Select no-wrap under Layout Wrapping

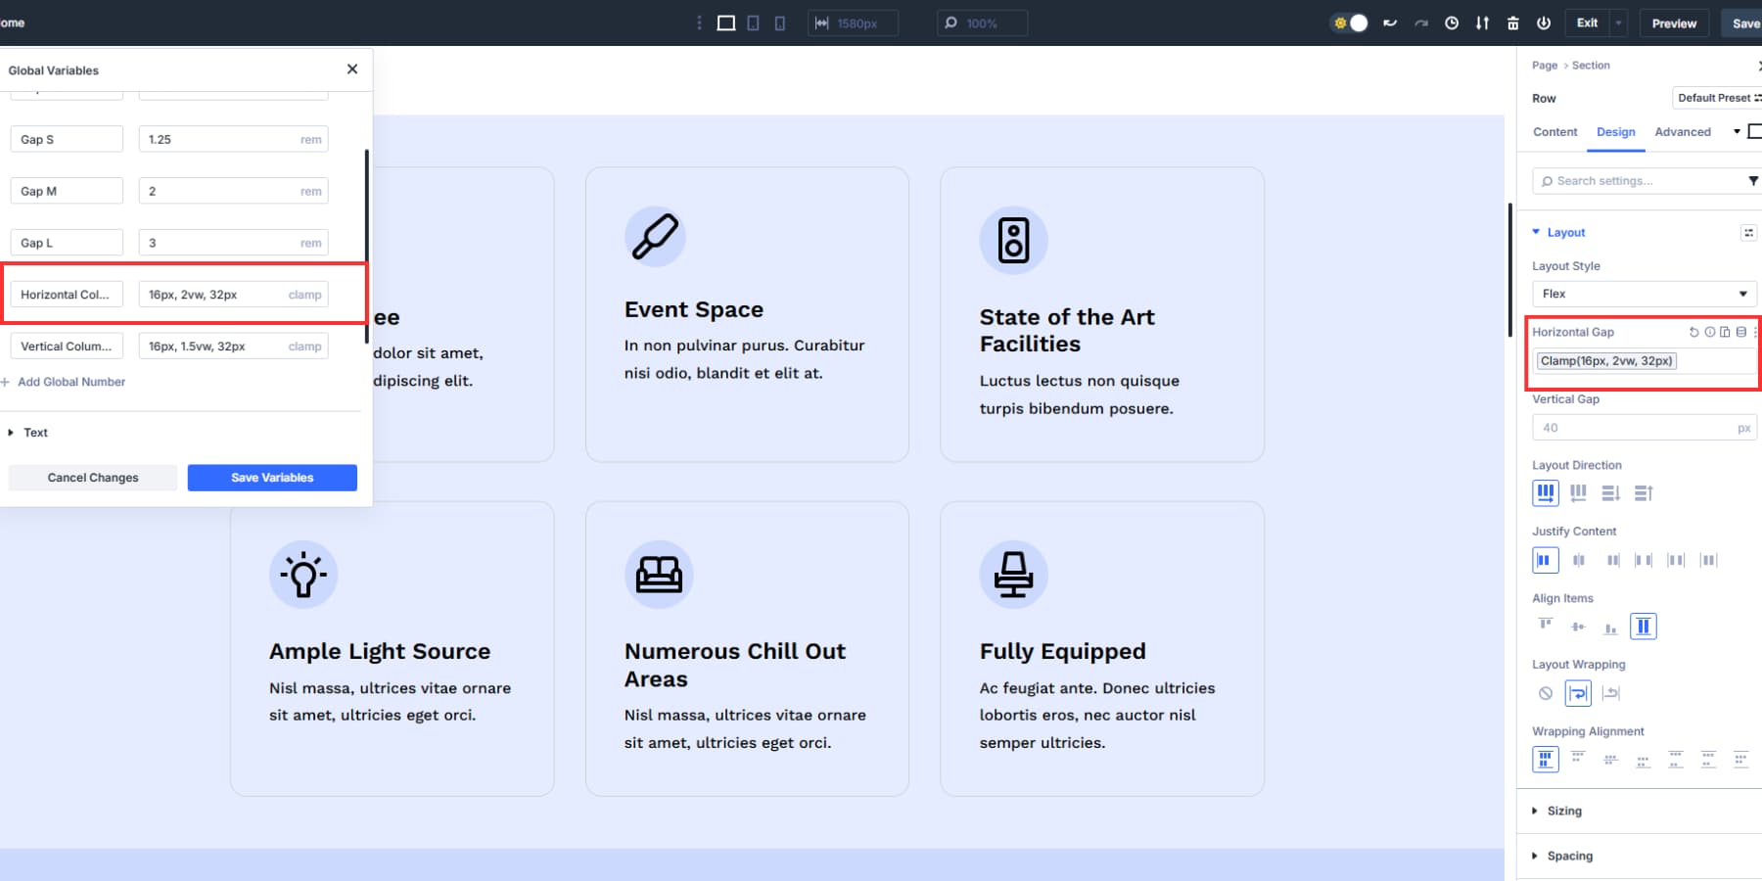tap(1546, 693)
